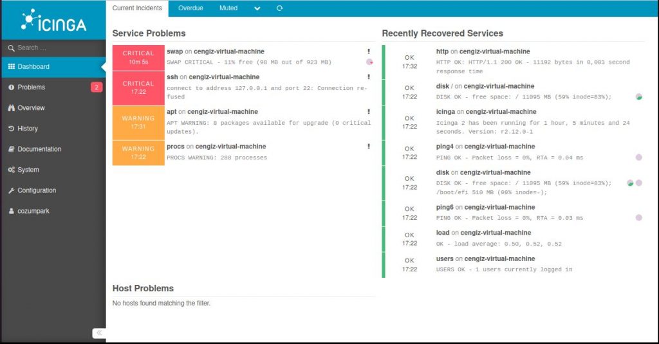Click 'USERS OK - 1 users currently logged in'
The height and width of the screenshot is (344, 659).
pos(504,269)
